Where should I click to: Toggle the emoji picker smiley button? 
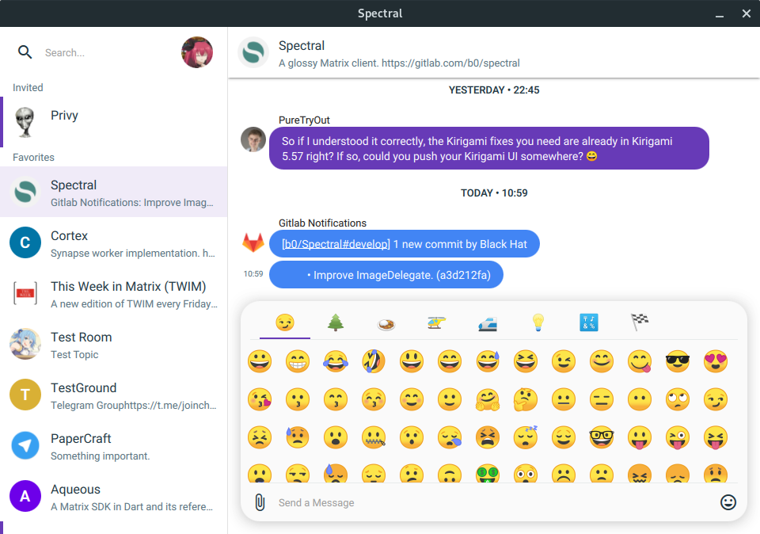pos(728,502)
